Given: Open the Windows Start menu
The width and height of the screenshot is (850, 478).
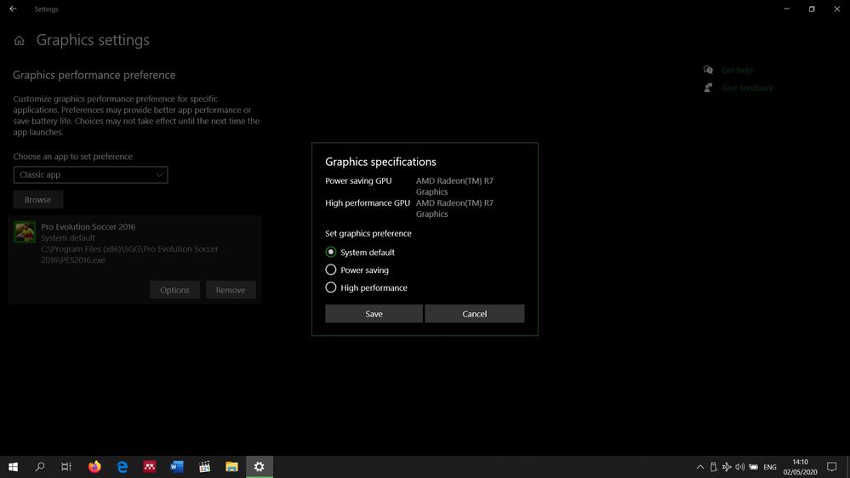Looking at the screenshot, I should click(13, 467).
